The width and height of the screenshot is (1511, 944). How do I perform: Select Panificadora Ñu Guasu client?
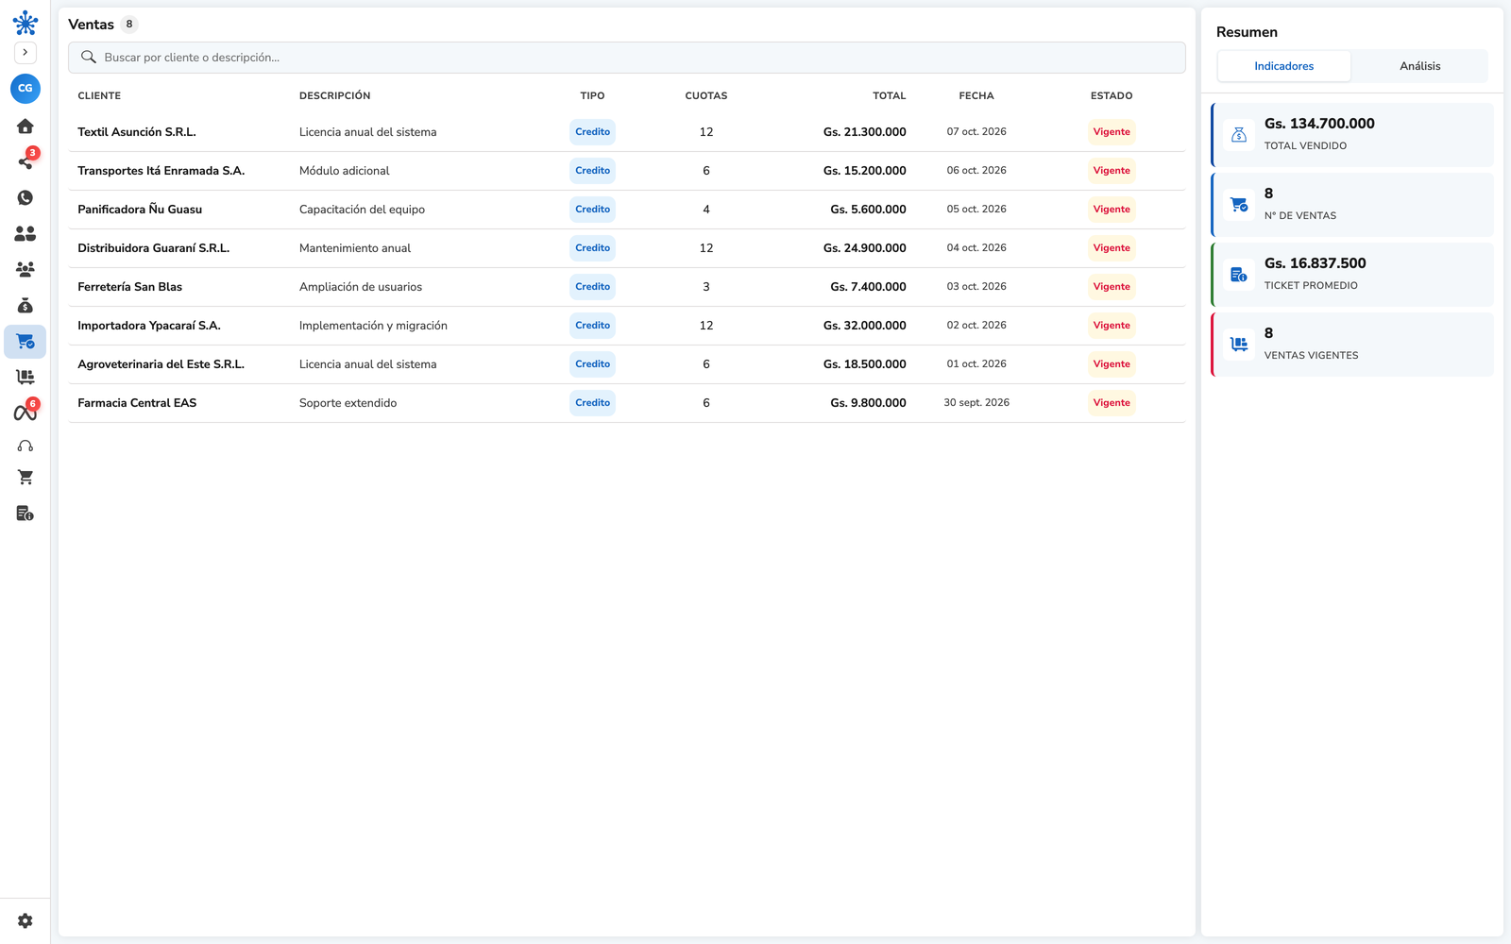click(140, 210)
